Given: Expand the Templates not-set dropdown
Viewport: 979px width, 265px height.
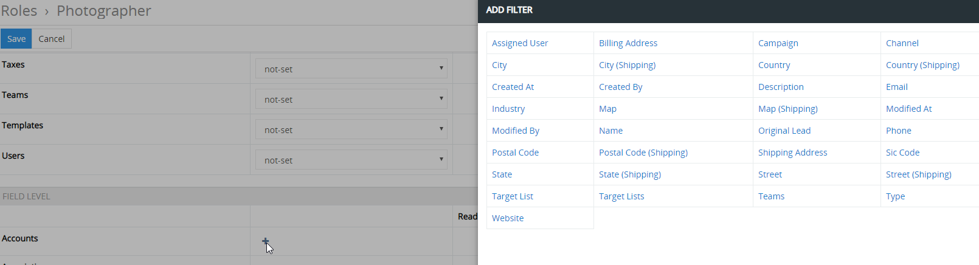Looking at the screenshot, I should [351, 129].
